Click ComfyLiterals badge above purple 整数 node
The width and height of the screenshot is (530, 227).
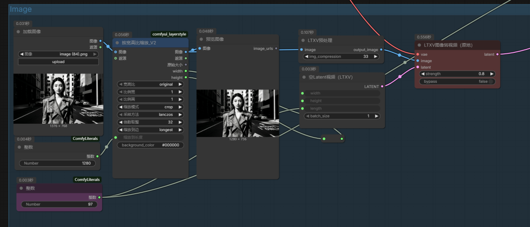click(x=87, y=180)
